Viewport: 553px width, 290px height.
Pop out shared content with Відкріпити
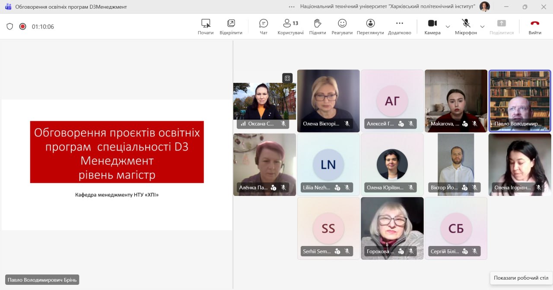231,26
